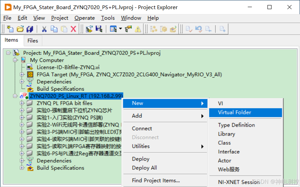Click the New item toolbar icon
Viewport: 300px width, 187px height.
pyautogui.click(x=10, y=29)
